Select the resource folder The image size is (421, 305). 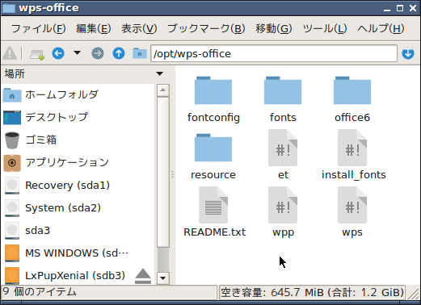213,157
